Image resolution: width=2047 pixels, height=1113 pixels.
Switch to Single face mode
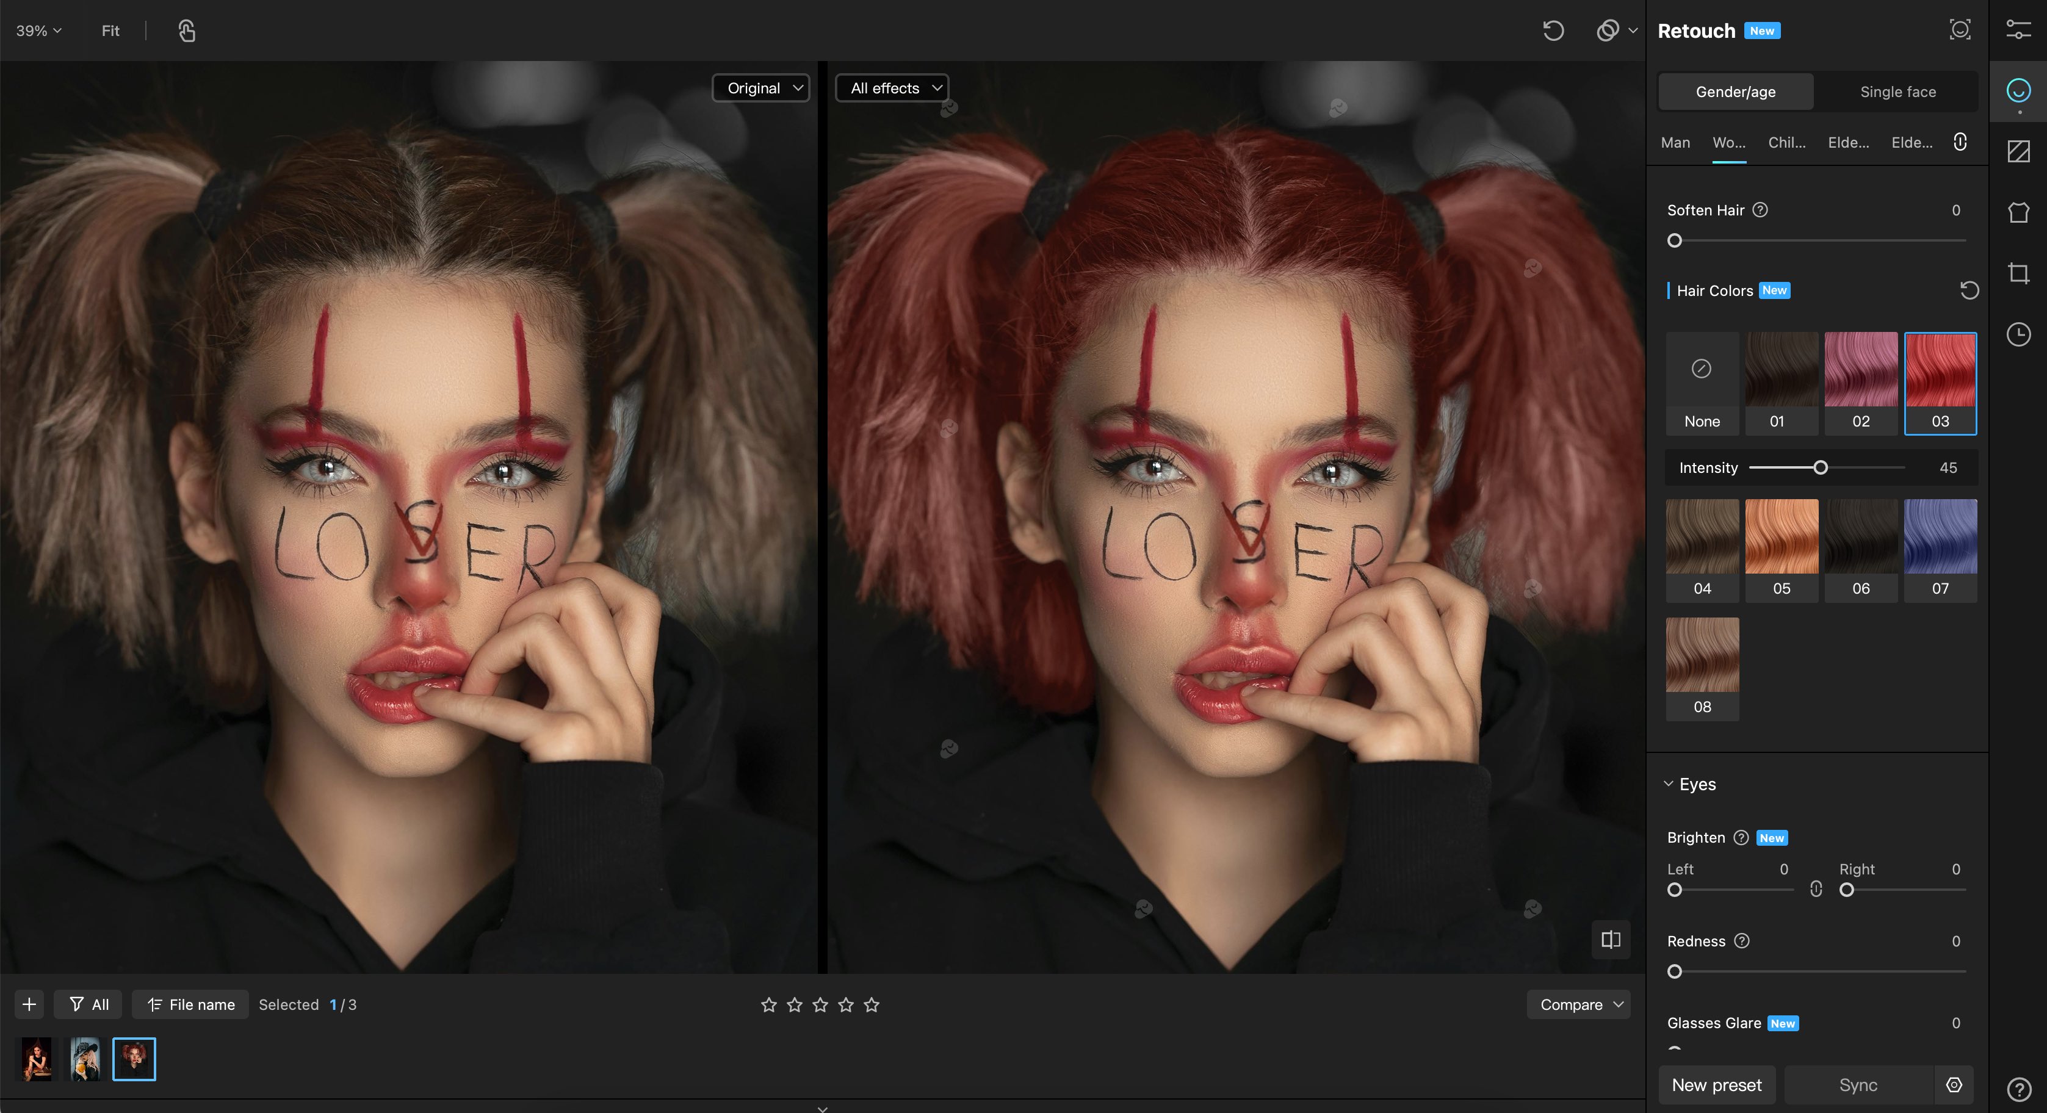point(1897,92)
